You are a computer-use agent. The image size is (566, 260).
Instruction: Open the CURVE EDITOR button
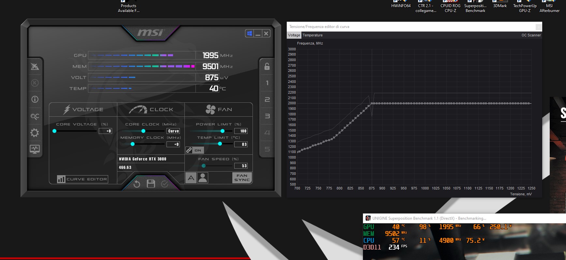(x=82, y=179)
